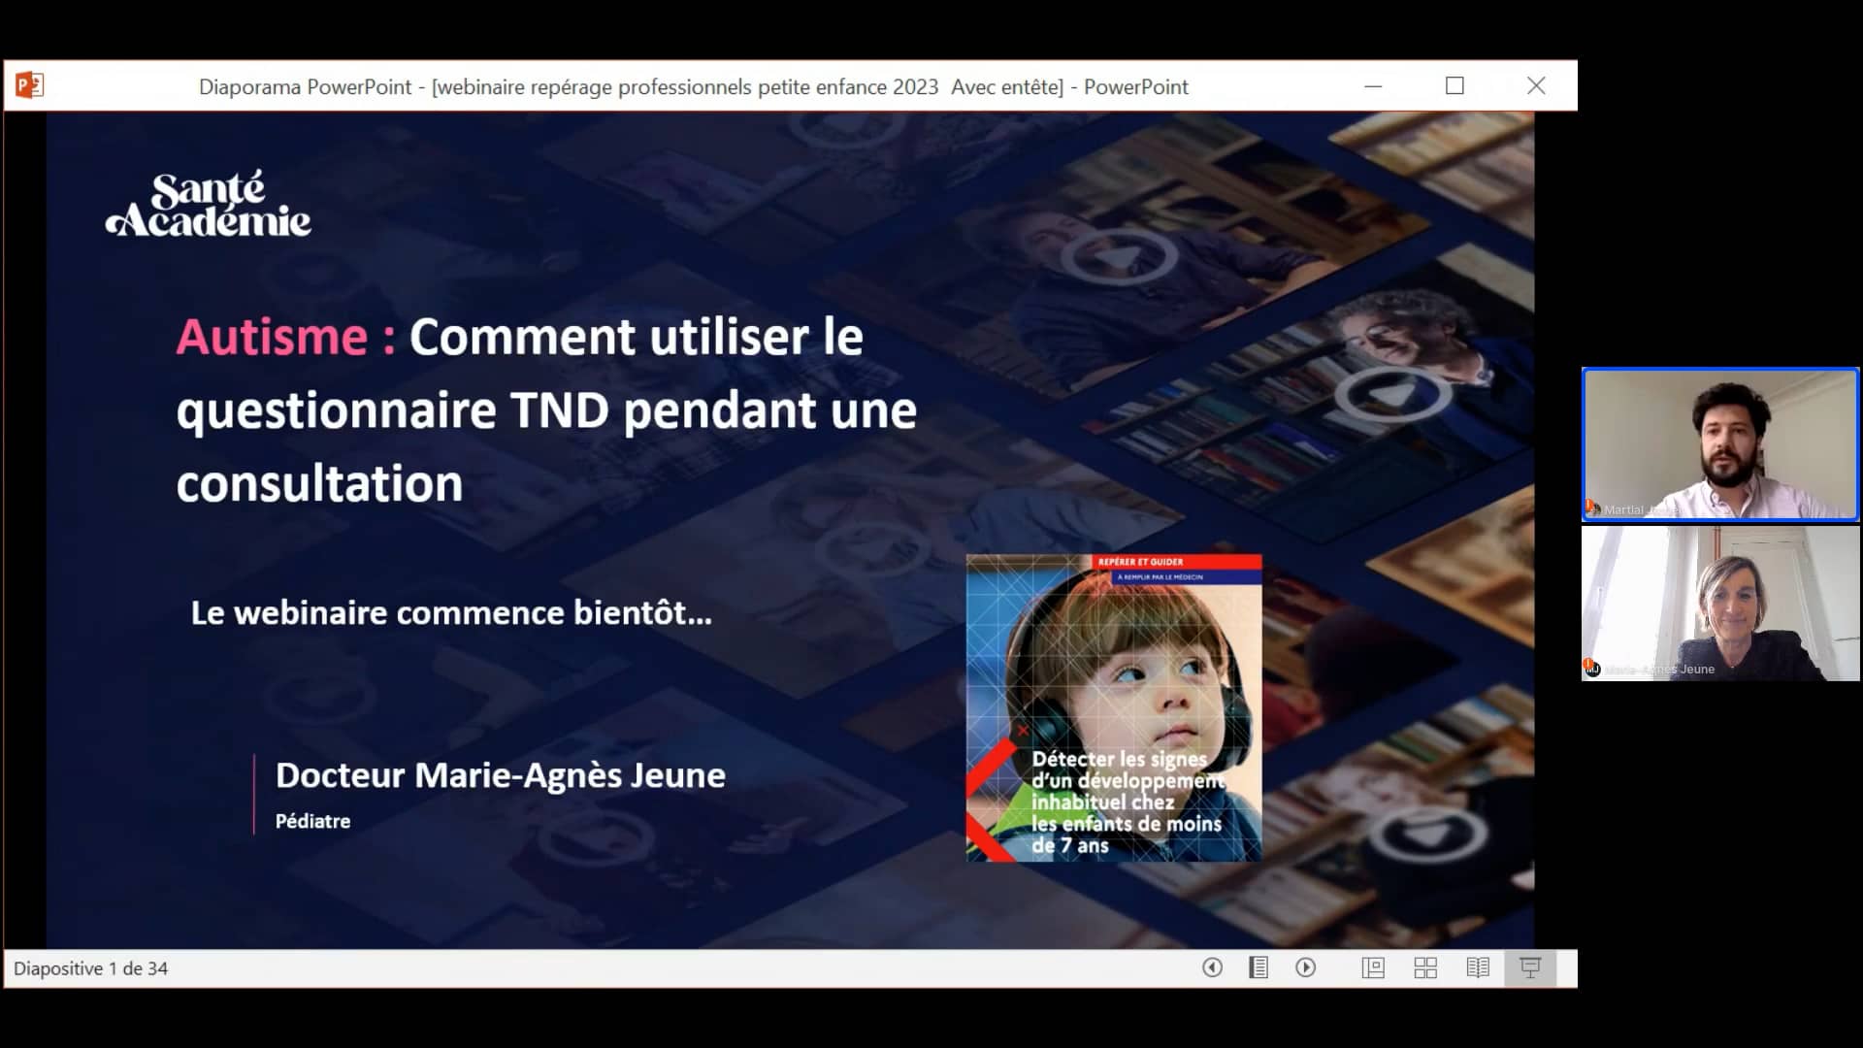
Task: Click 'Docteur Marie-Agnès Jeune' speaker name
Action: pyautogui.click(x=500, y=775)
